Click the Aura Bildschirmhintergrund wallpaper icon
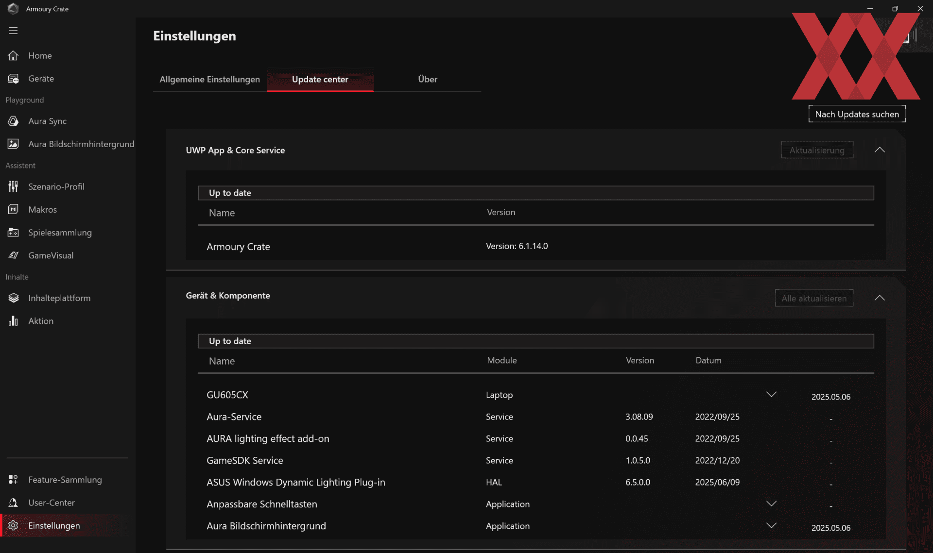 coord(13,144)
